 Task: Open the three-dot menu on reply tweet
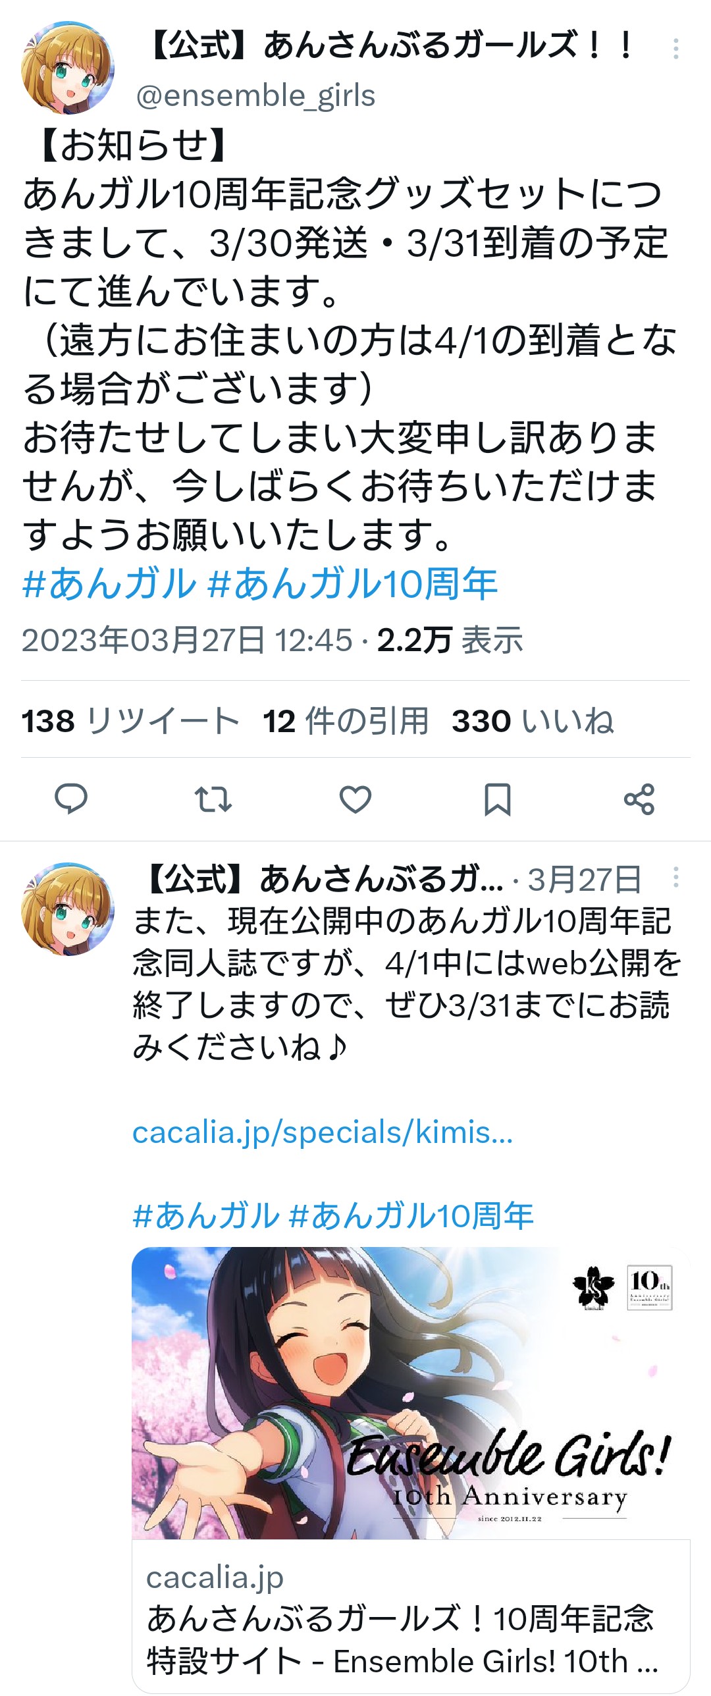[x=675, y=877]
